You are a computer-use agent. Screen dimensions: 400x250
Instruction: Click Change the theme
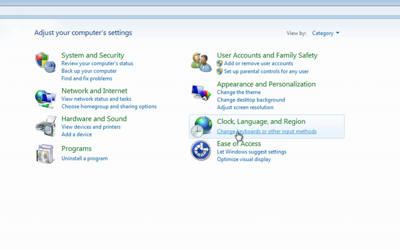[239, 92]
